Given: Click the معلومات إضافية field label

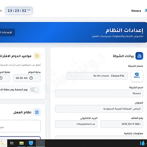Looking at the screenshot, I should [133, 133].
